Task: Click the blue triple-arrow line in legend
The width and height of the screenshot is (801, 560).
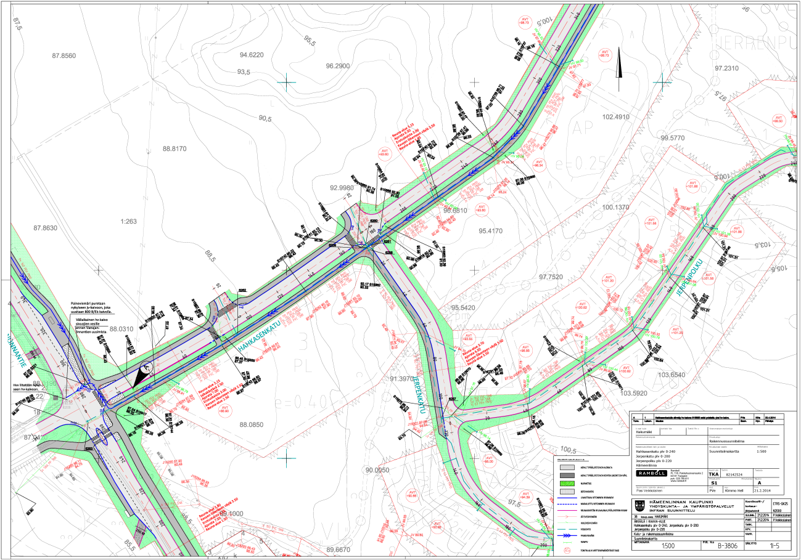Action: (567, 535)
